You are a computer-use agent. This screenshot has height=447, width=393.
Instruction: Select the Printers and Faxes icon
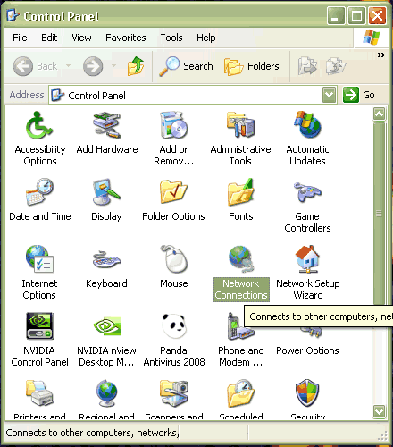click(39, 393)
